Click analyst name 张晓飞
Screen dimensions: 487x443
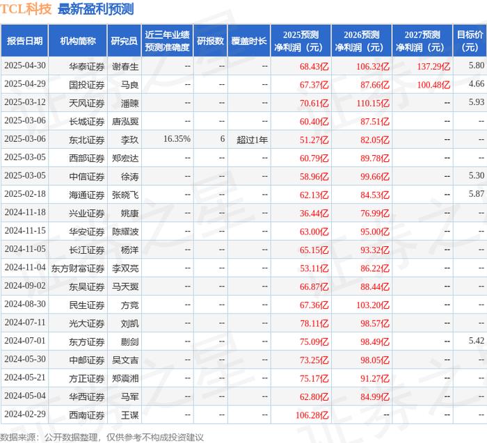click(x=125, y=195)
